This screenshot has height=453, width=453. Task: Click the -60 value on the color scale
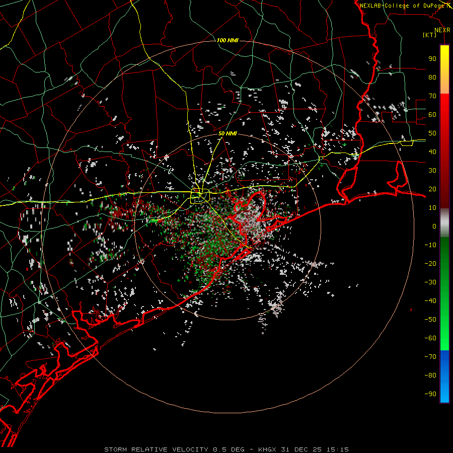point(430,338)
